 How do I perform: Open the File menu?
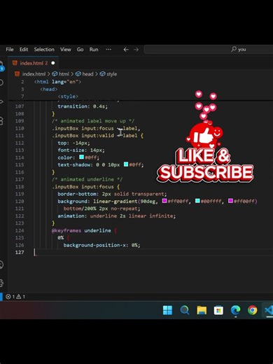pyautogui.click(x=10, y=50)
